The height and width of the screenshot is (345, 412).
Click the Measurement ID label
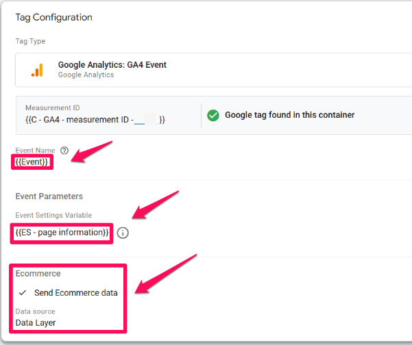pos(53,108)
